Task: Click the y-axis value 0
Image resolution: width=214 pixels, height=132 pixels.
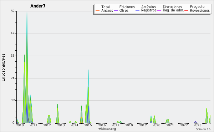Action: pyautogui.click(x=14, y=123)
